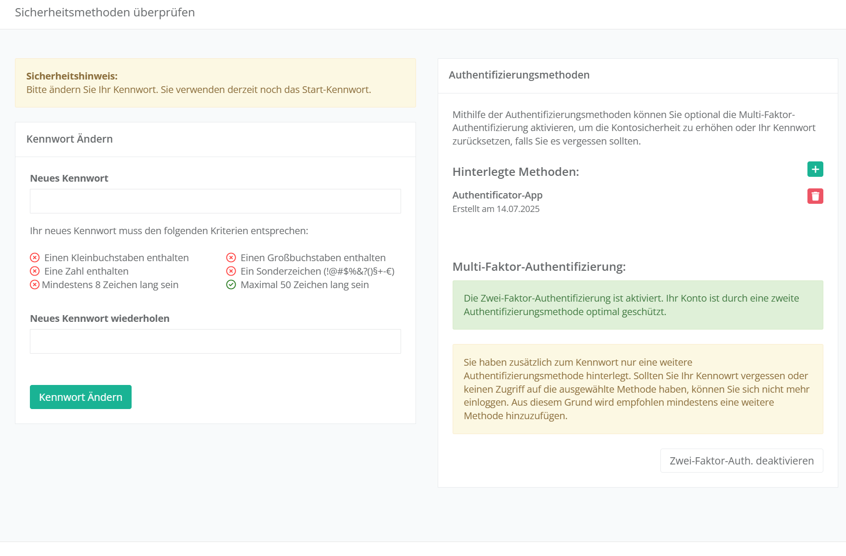This screenshot has height=556, width=846.
Task: Click the icon beside 'Mindestens 8 Zeichen lang sein'
Action: 35,285
